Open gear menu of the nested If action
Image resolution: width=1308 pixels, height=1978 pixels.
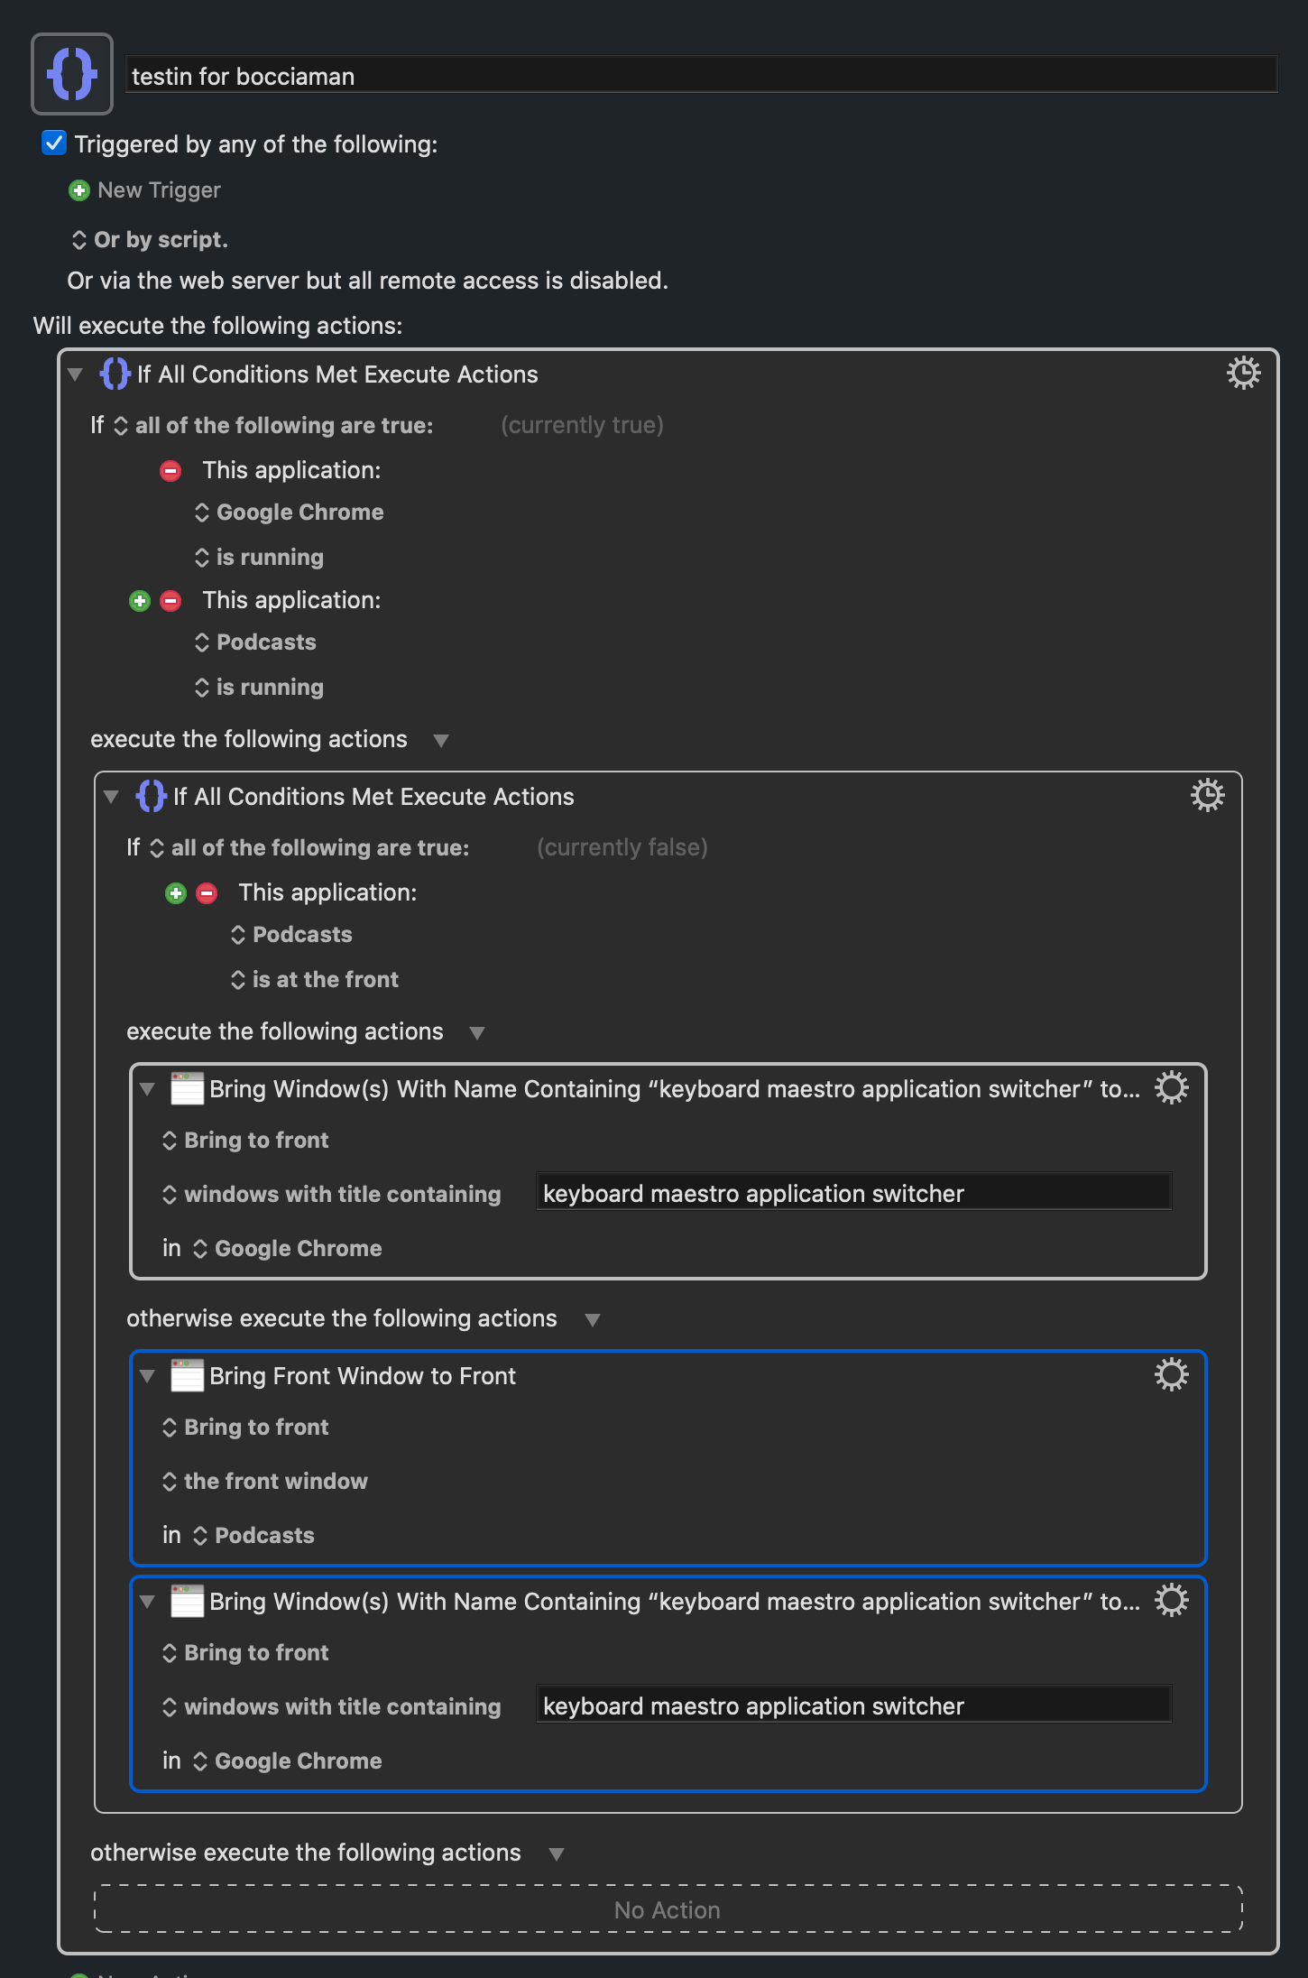pyautogui.click(x=1207, y=795)
